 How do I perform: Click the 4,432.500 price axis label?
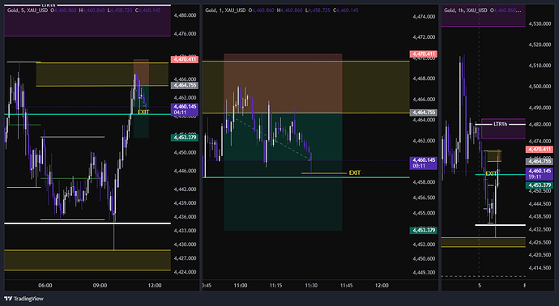540,229
